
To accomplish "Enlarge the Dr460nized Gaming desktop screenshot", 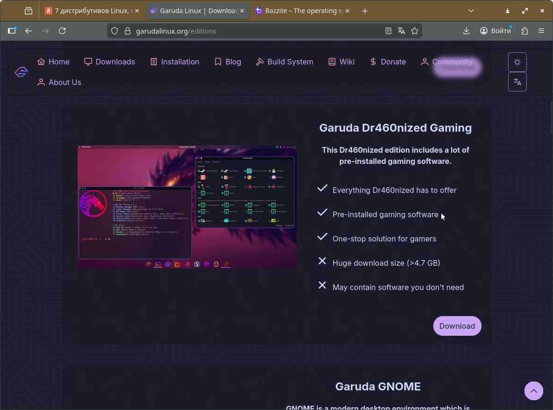I will 187,207.
